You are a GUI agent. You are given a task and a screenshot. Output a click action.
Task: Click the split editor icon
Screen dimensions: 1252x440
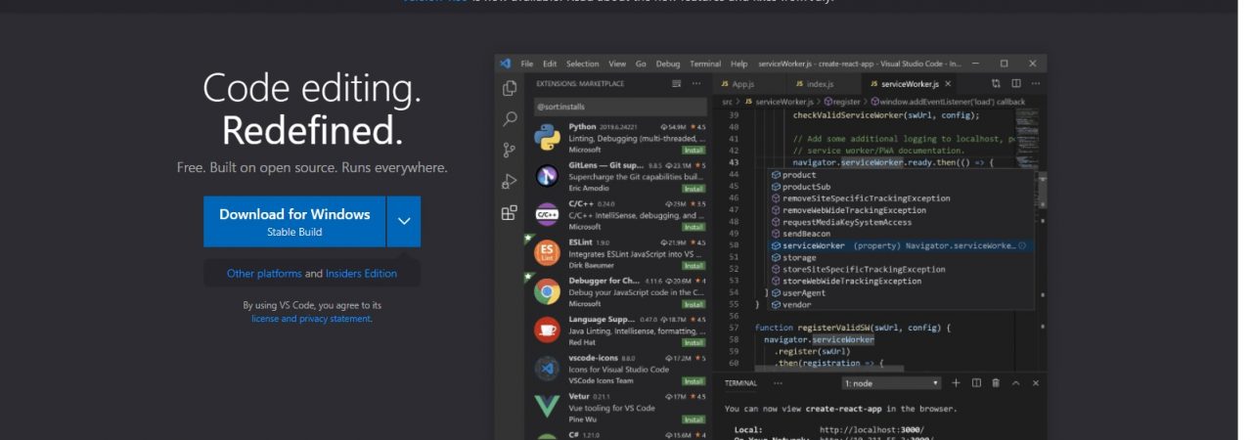[1016, 84]
